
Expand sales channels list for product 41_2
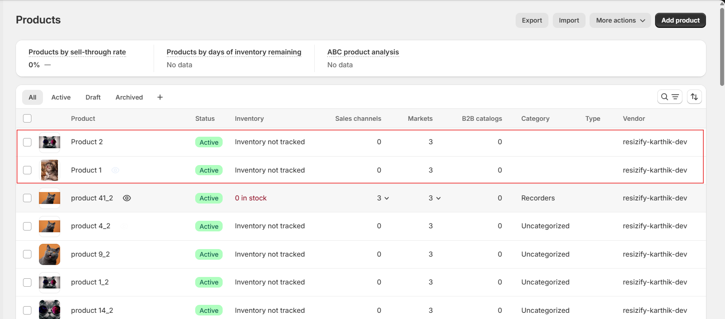[383, 198]
